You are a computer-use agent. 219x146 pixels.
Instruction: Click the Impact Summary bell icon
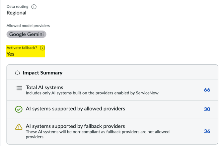pos(18,73)
